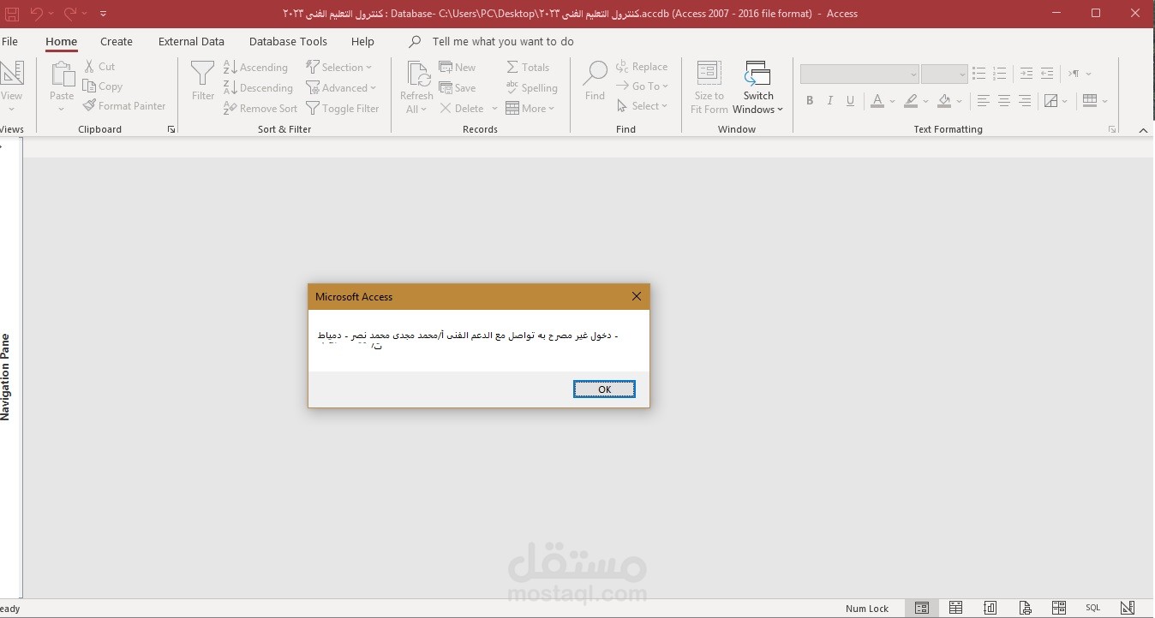Click the Ascending sort icon
Image resolution: width=1155 pixels, height=618 pixels.
tap(229, 67)
